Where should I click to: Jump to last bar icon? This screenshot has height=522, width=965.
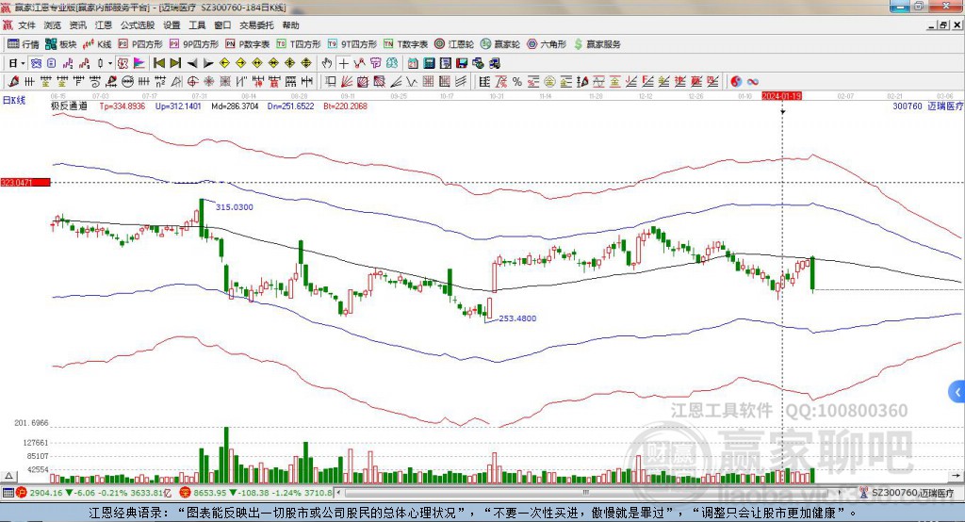coord(175,63)
